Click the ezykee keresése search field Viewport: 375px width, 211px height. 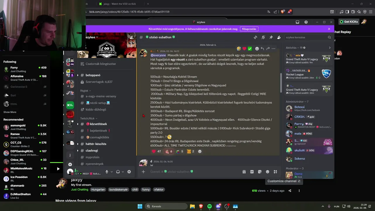click(308, 38)
